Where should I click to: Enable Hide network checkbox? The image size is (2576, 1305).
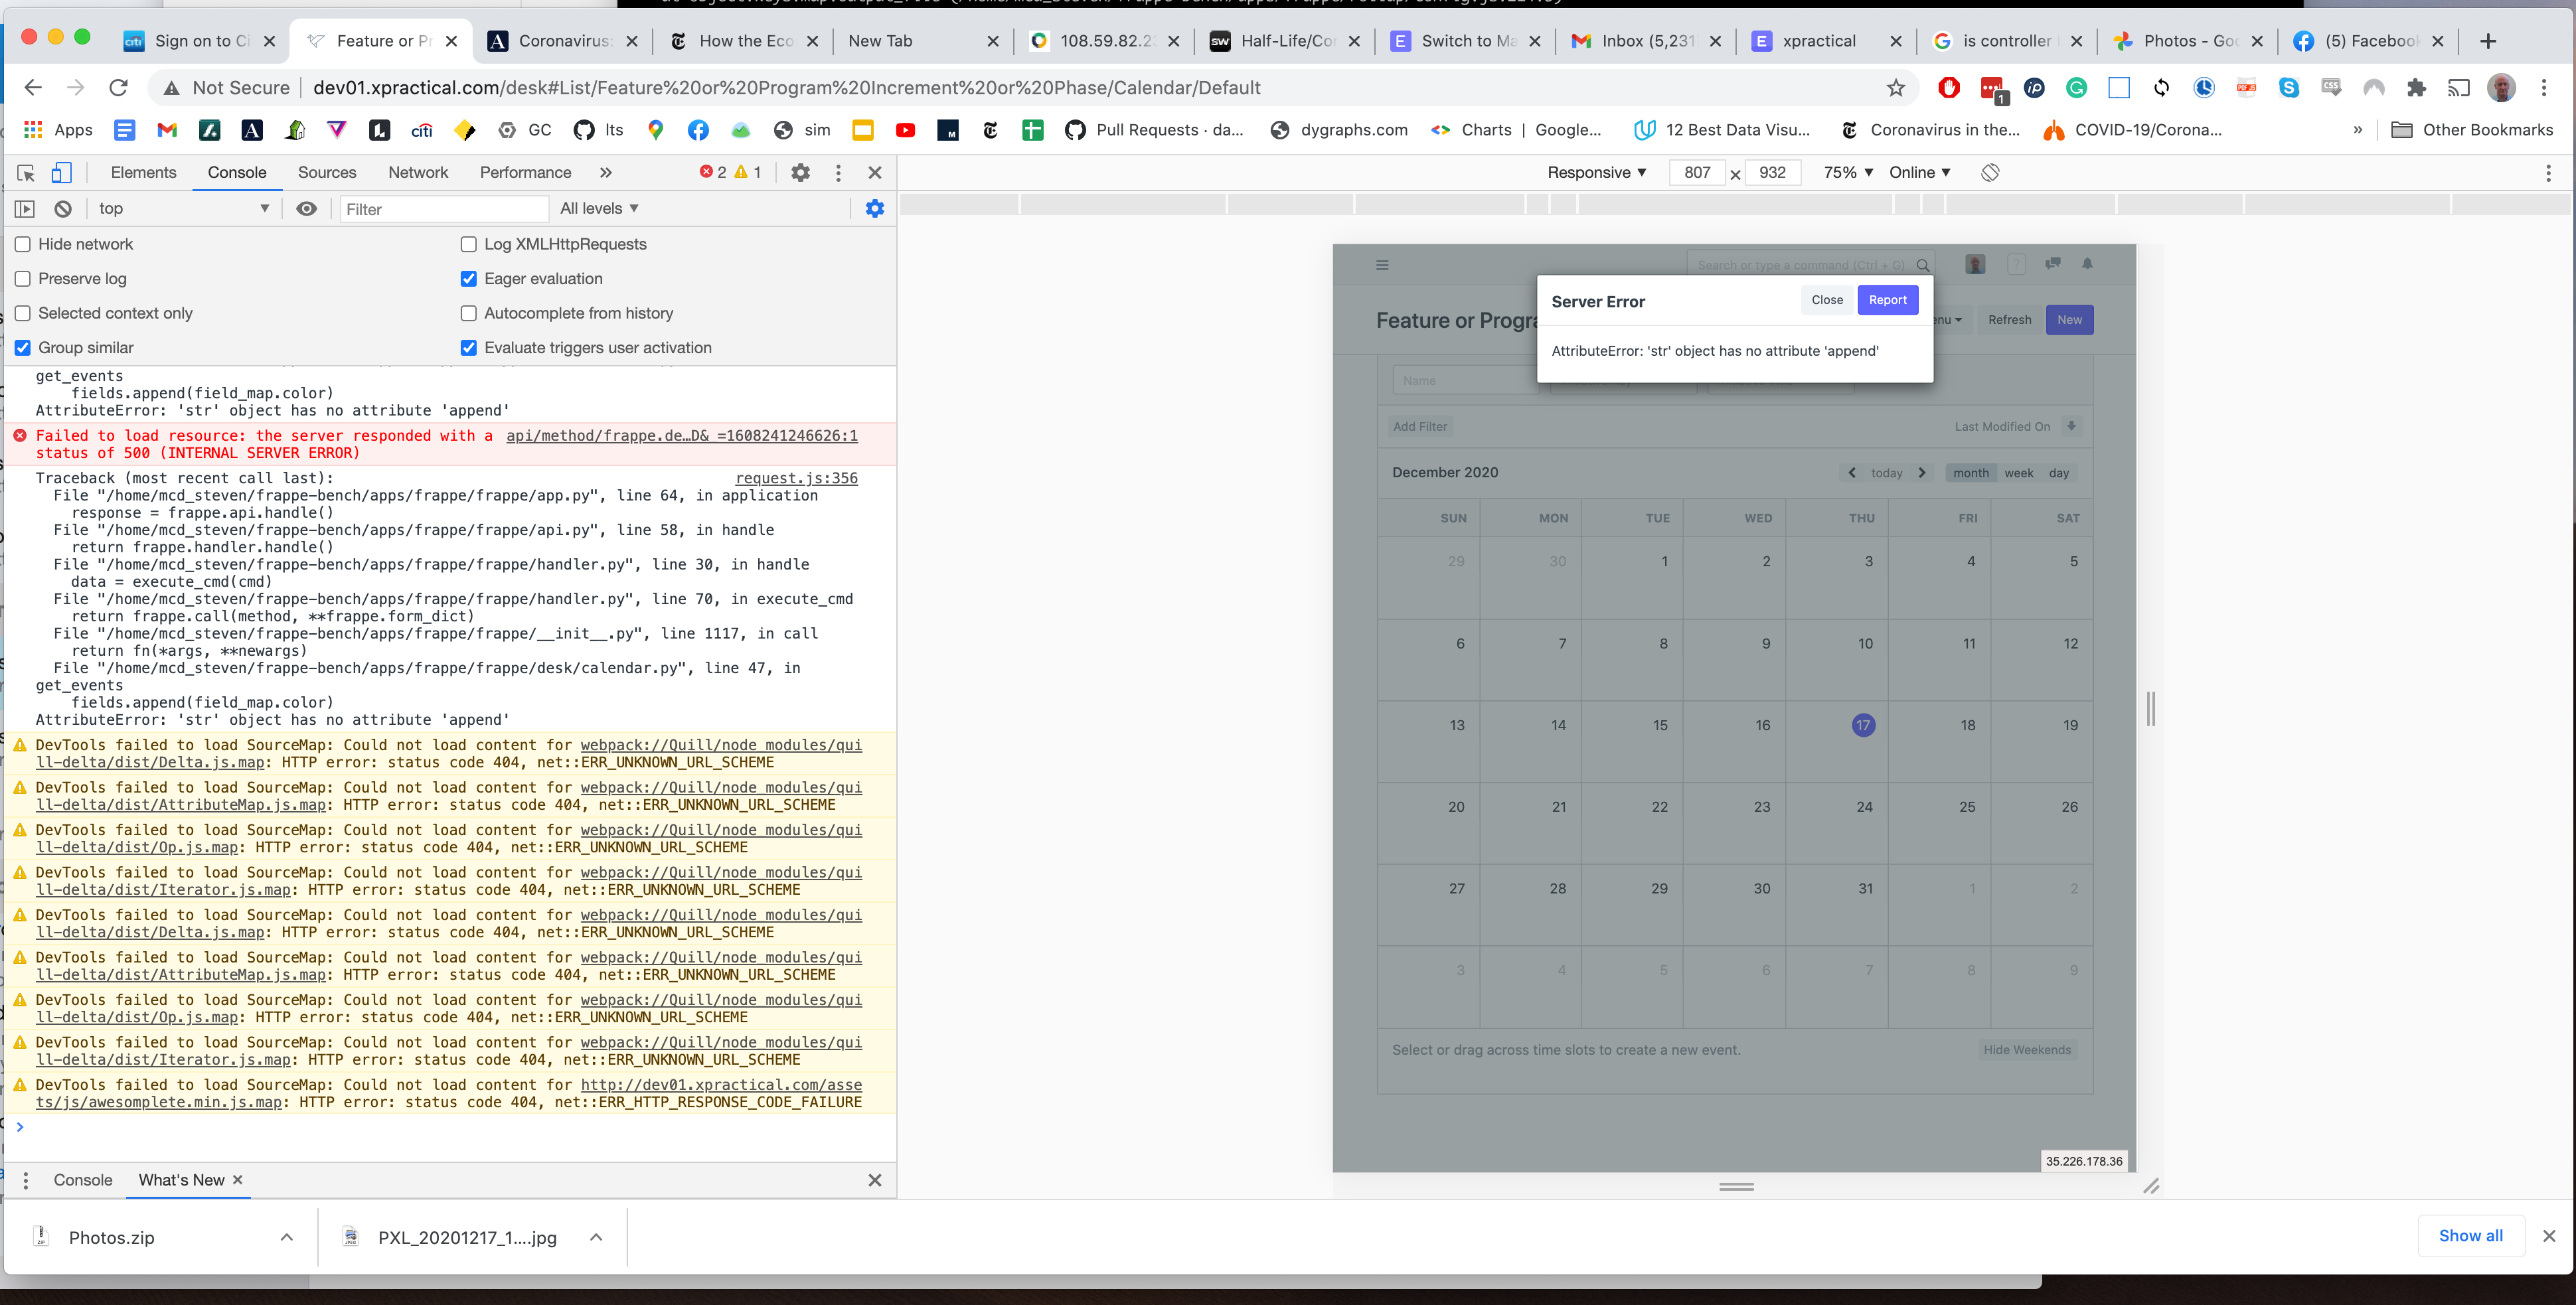(x=22, y=244)
